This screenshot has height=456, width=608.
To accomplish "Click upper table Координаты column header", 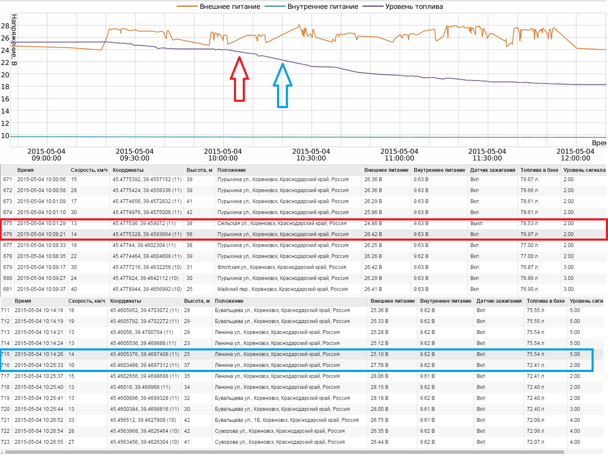I will pyautogui.click(x=128, y=170).
